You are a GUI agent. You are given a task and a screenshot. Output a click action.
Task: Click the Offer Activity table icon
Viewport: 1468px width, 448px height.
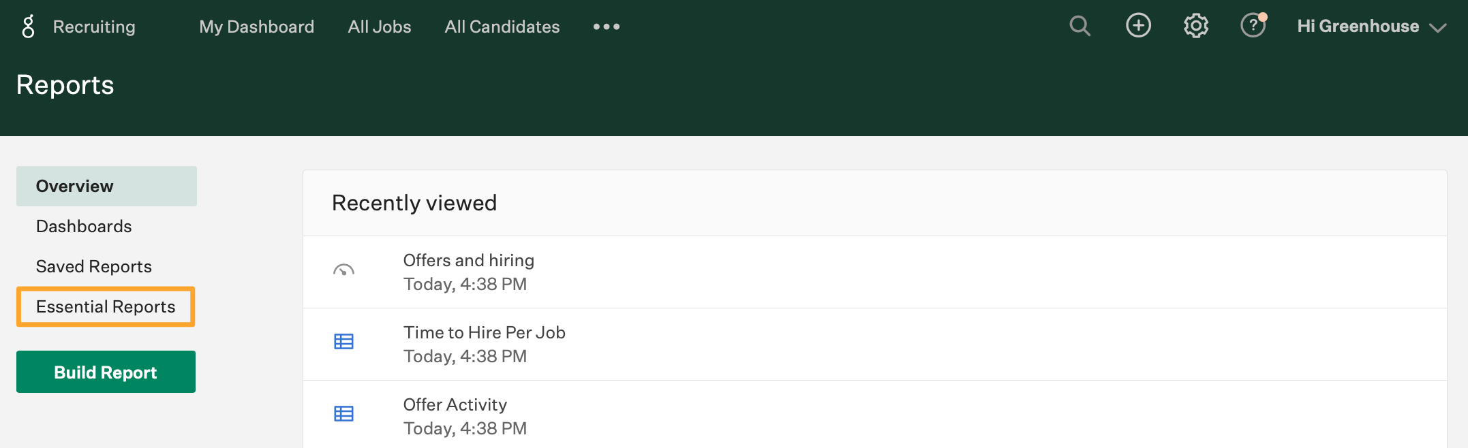pyautogui.click(x=343, y=413)
